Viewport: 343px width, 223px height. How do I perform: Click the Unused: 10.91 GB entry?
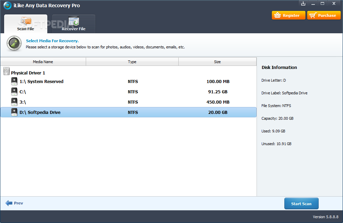tap(276, 144)
